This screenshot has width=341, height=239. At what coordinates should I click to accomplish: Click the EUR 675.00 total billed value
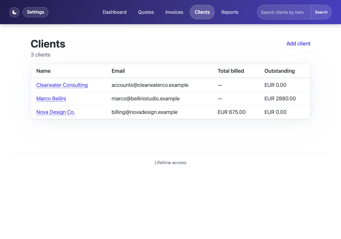232,112
